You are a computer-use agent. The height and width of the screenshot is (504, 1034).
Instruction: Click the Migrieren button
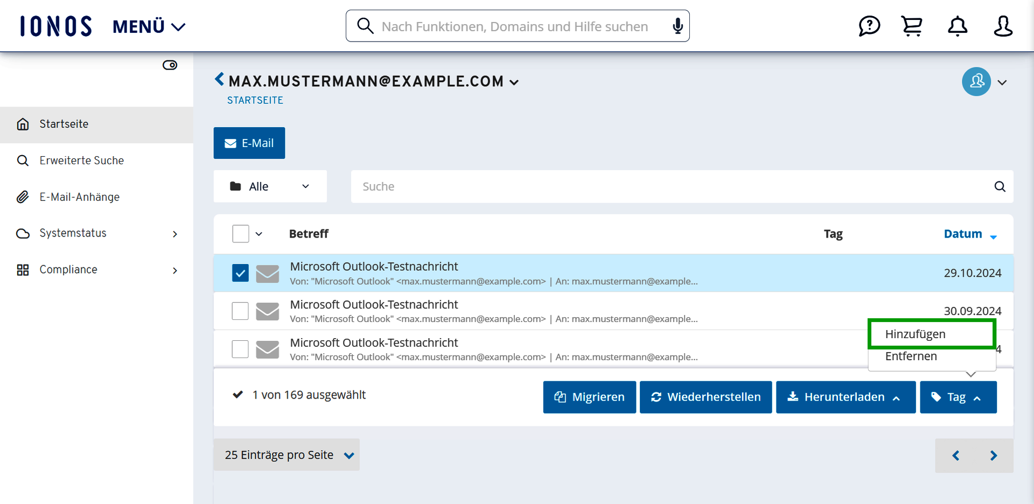tap(590, 397)
